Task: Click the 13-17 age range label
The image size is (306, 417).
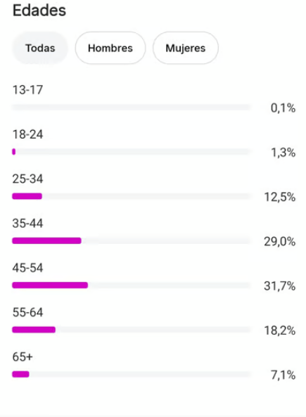Action: coord(27,90)
